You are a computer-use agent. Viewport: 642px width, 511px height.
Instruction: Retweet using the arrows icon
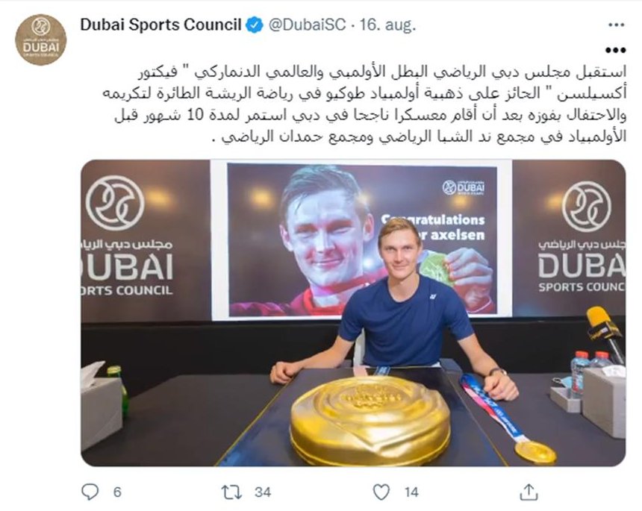(x=231, y=492)
